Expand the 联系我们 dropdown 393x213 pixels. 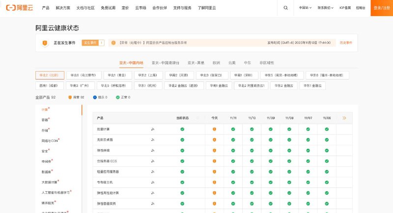point(325,8)
